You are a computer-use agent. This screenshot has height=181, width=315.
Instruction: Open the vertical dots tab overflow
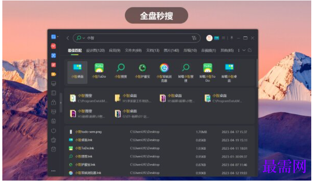(239, 51)
